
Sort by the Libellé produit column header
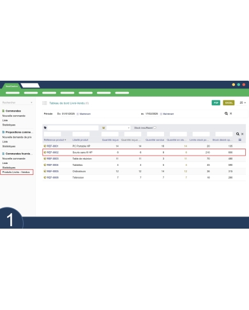coord(80,140)
